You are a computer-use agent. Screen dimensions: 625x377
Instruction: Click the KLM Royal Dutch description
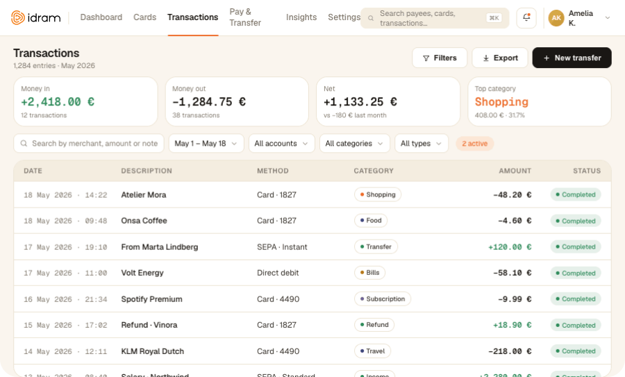153,351
